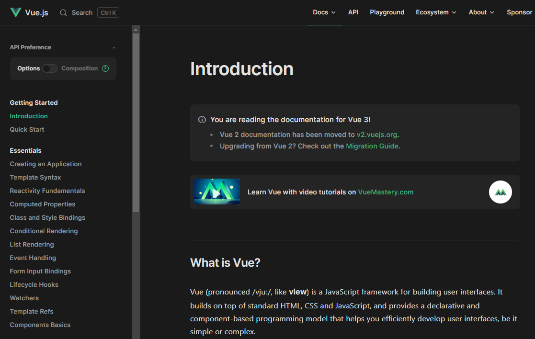Open the Migration Guide link

[372, 146]
